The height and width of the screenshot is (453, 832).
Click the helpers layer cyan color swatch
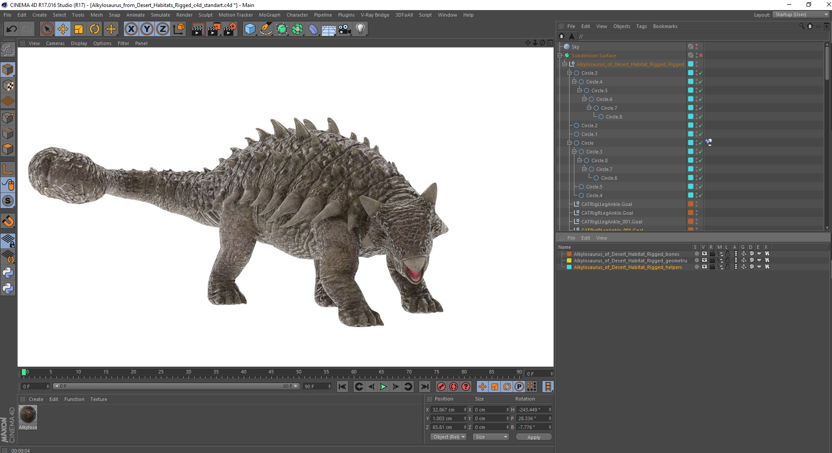pyautogui.click(x=569, y=267)
